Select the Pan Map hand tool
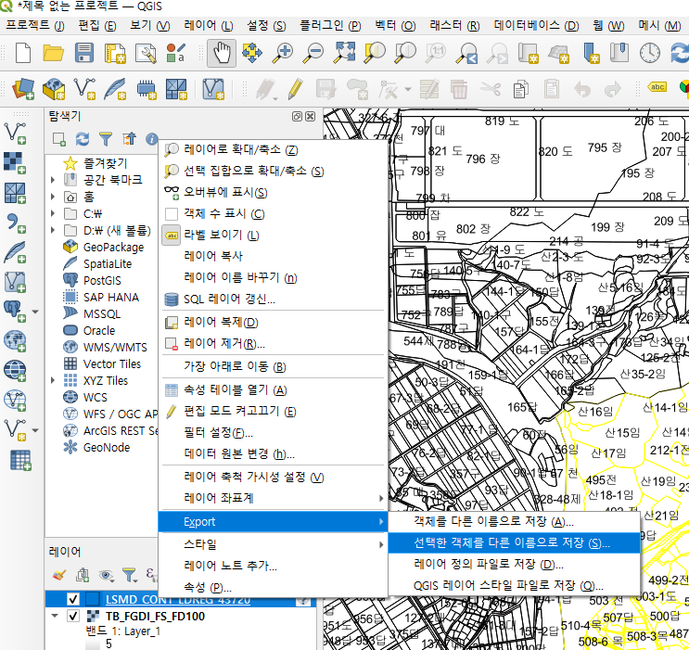The image size is (689, 650). pyautogui.click(x=222, y=53)
